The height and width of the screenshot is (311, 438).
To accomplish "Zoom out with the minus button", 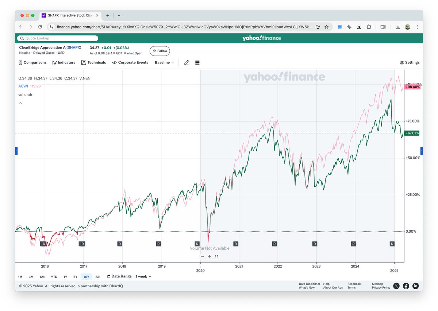I will tap(203, 256).
